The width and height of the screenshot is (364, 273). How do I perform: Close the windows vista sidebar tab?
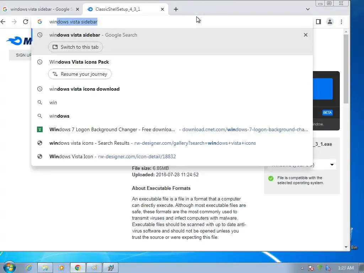point(77,9)
